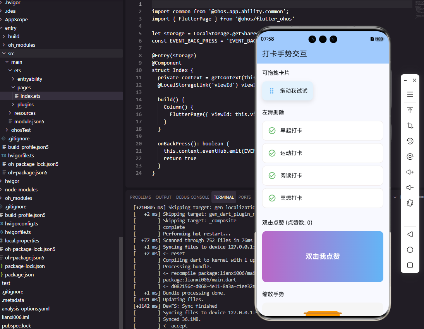Expand the build folder under entry
The height and width of the screenshot is (329, 424).
(x=4, y=36)
